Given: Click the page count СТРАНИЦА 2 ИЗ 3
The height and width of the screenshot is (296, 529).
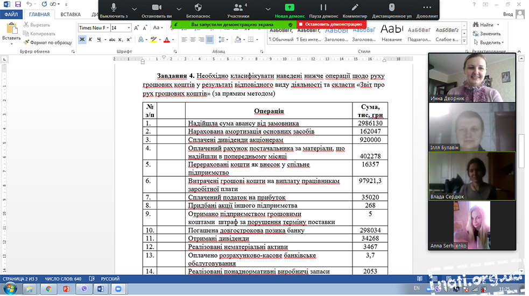Looking at the screenshot, I should pos(20,279).
